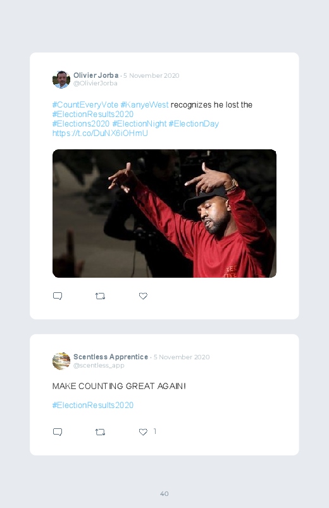Open #ElectionResults2020 hashtag in second tweet
The height and width of the screenshot is (508, 329).
pyautogui.click(x=93, y=406)
